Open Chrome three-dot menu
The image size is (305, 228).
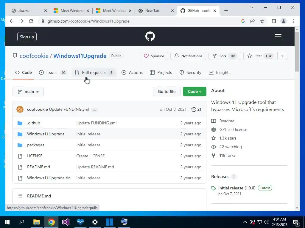[293, 21]
